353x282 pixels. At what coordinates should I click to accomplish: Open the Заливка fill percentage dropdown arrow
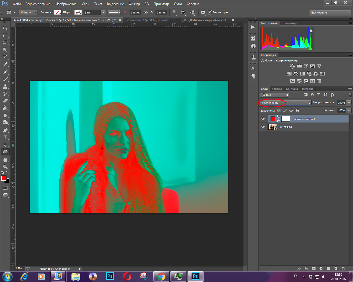click(349, 110)
